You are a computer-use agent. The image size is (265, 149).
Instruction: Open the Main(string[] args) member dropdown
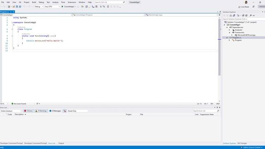coord(182,15)
